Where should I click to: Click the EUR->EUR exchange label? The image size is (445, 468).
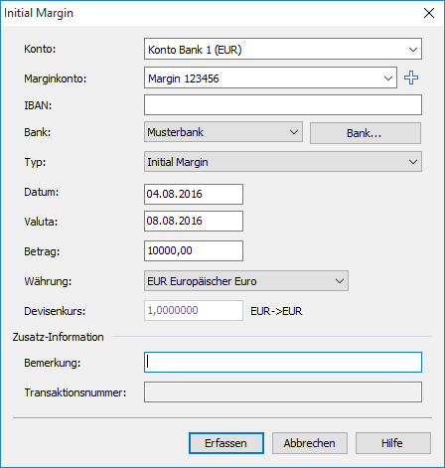[276, 311]
